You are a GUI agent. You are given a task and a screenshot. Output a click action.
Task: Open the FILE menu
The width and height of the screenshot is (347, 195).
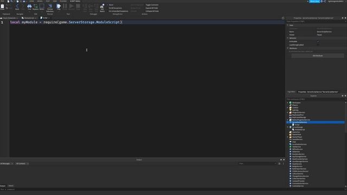click(x=2, y=1)
